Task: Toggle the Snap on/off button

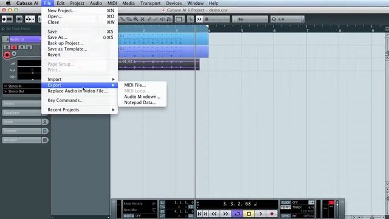Action: point(199,19)
